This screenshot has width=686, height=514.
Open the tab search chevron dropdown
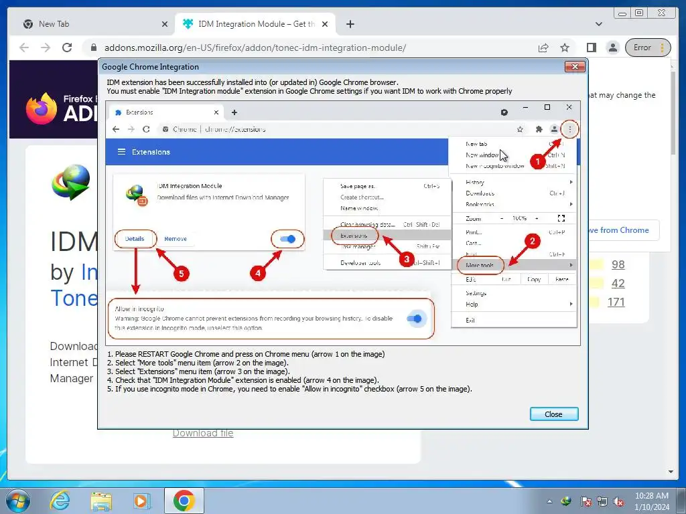[x=598, y=24]
